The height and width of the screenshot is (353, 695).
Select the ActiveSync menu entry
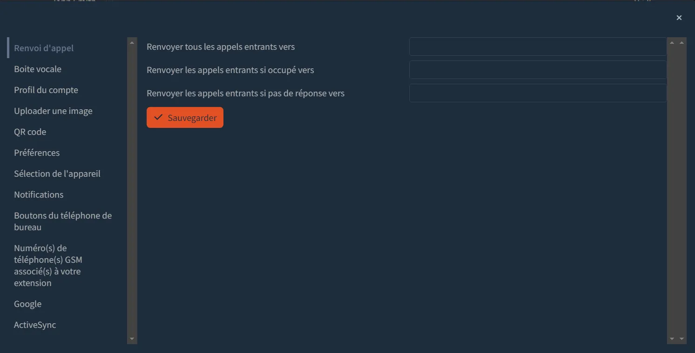(35, 325)
